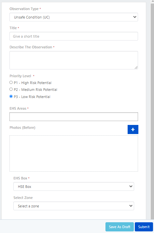154x233 pixels.
Task: Click the Observation Type dropdown chevron
Action: pyautogui.click(x=134, y=17)
